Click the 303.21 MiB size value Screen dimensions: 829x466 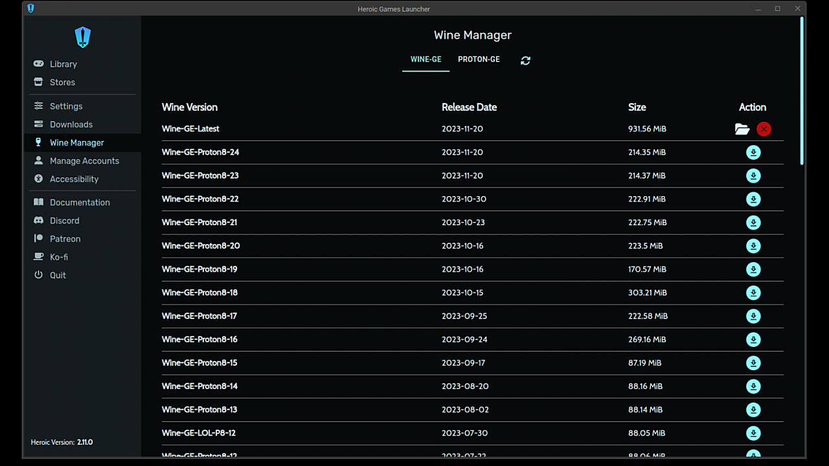click(647, 293)
